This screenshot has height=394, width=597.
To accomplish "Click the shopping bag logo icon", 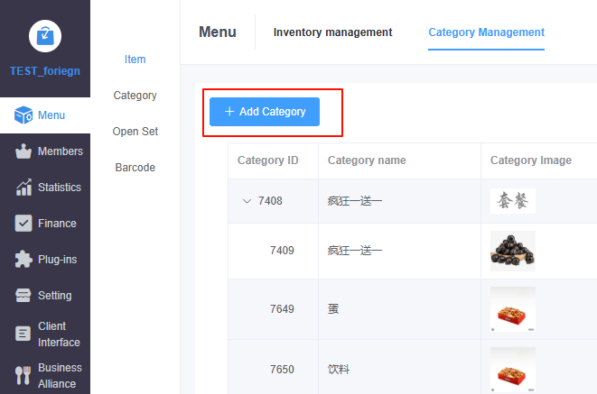I will 45,35.
